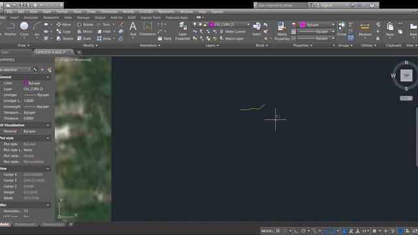Select the Polyline draw tool
418x235 pixels.
pyautogui.click(x=10, y=29)
